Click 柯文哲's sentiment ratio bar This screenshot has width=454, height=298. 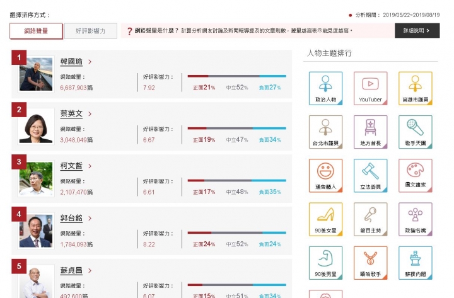[x=237, y=181]
